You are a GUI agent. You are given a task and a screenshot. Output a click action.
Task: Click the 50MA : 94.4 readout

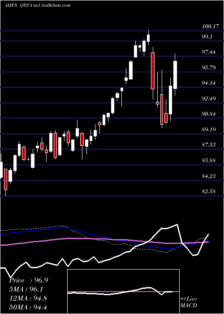click(x=28, y=307)
